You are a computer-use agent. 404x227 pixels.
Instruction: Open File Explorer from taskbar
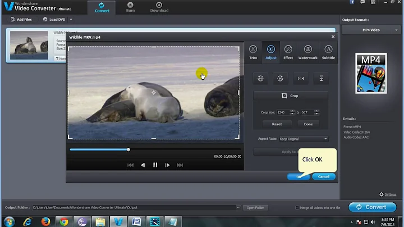point(100,222)
